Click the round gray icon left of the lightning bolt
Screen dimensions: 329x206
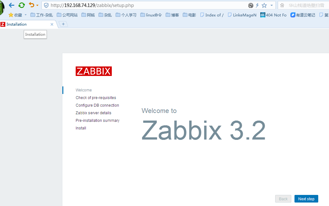[251, 5]
